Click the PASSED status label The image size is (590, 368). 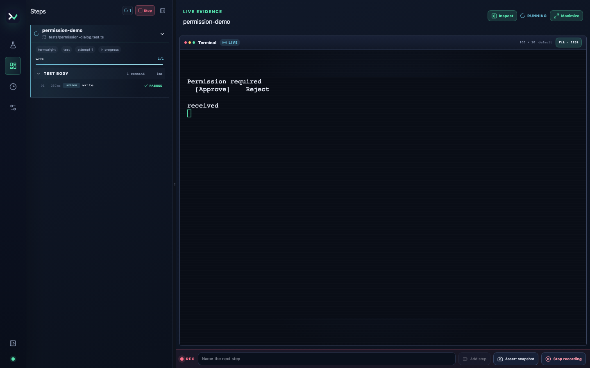(x=154, y=86)
